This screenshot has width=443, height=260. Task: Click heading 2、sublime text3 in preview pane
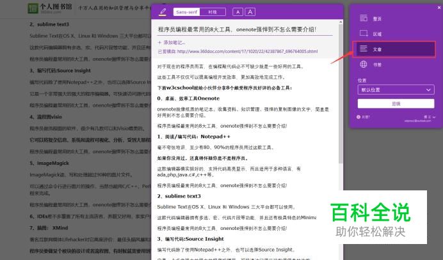tap(179, 196)
